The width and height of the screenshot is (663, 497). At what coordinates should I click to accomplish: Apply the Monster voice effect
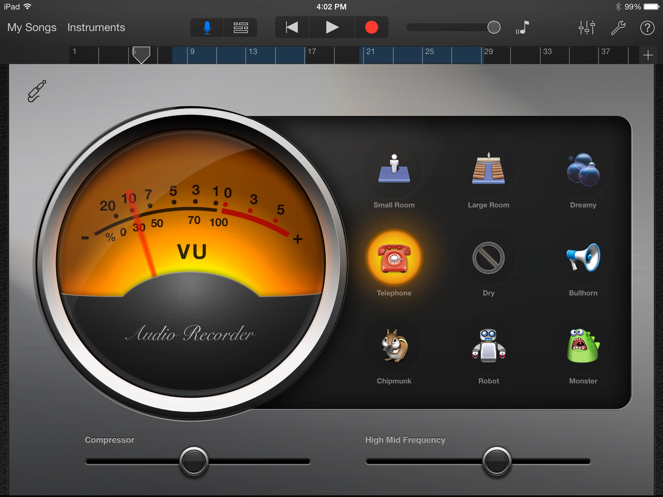[x=583, y=346]
